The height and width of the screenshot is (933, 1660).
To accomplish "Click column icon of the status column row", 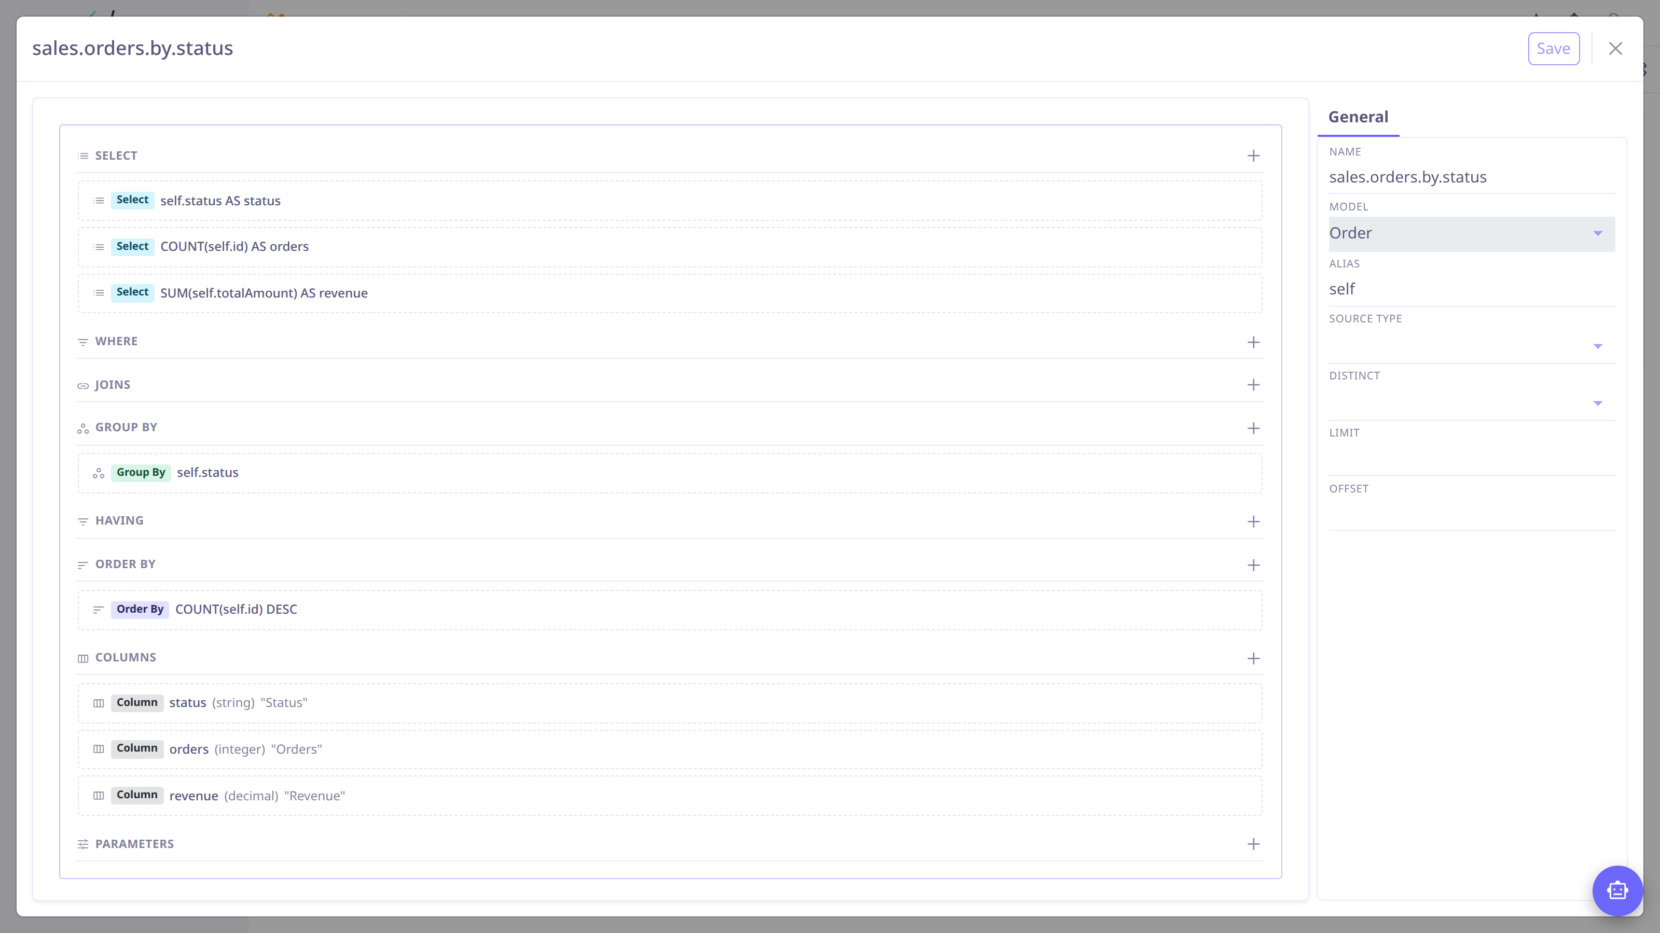I will [x=99, y=703].
